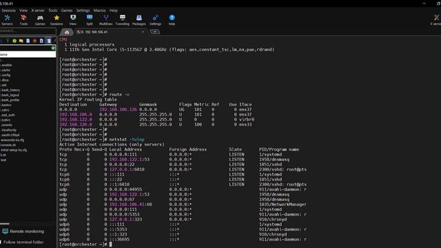Select the console.sh file
441x248 pixels.
pyautogui.click(x=8, y=145)
